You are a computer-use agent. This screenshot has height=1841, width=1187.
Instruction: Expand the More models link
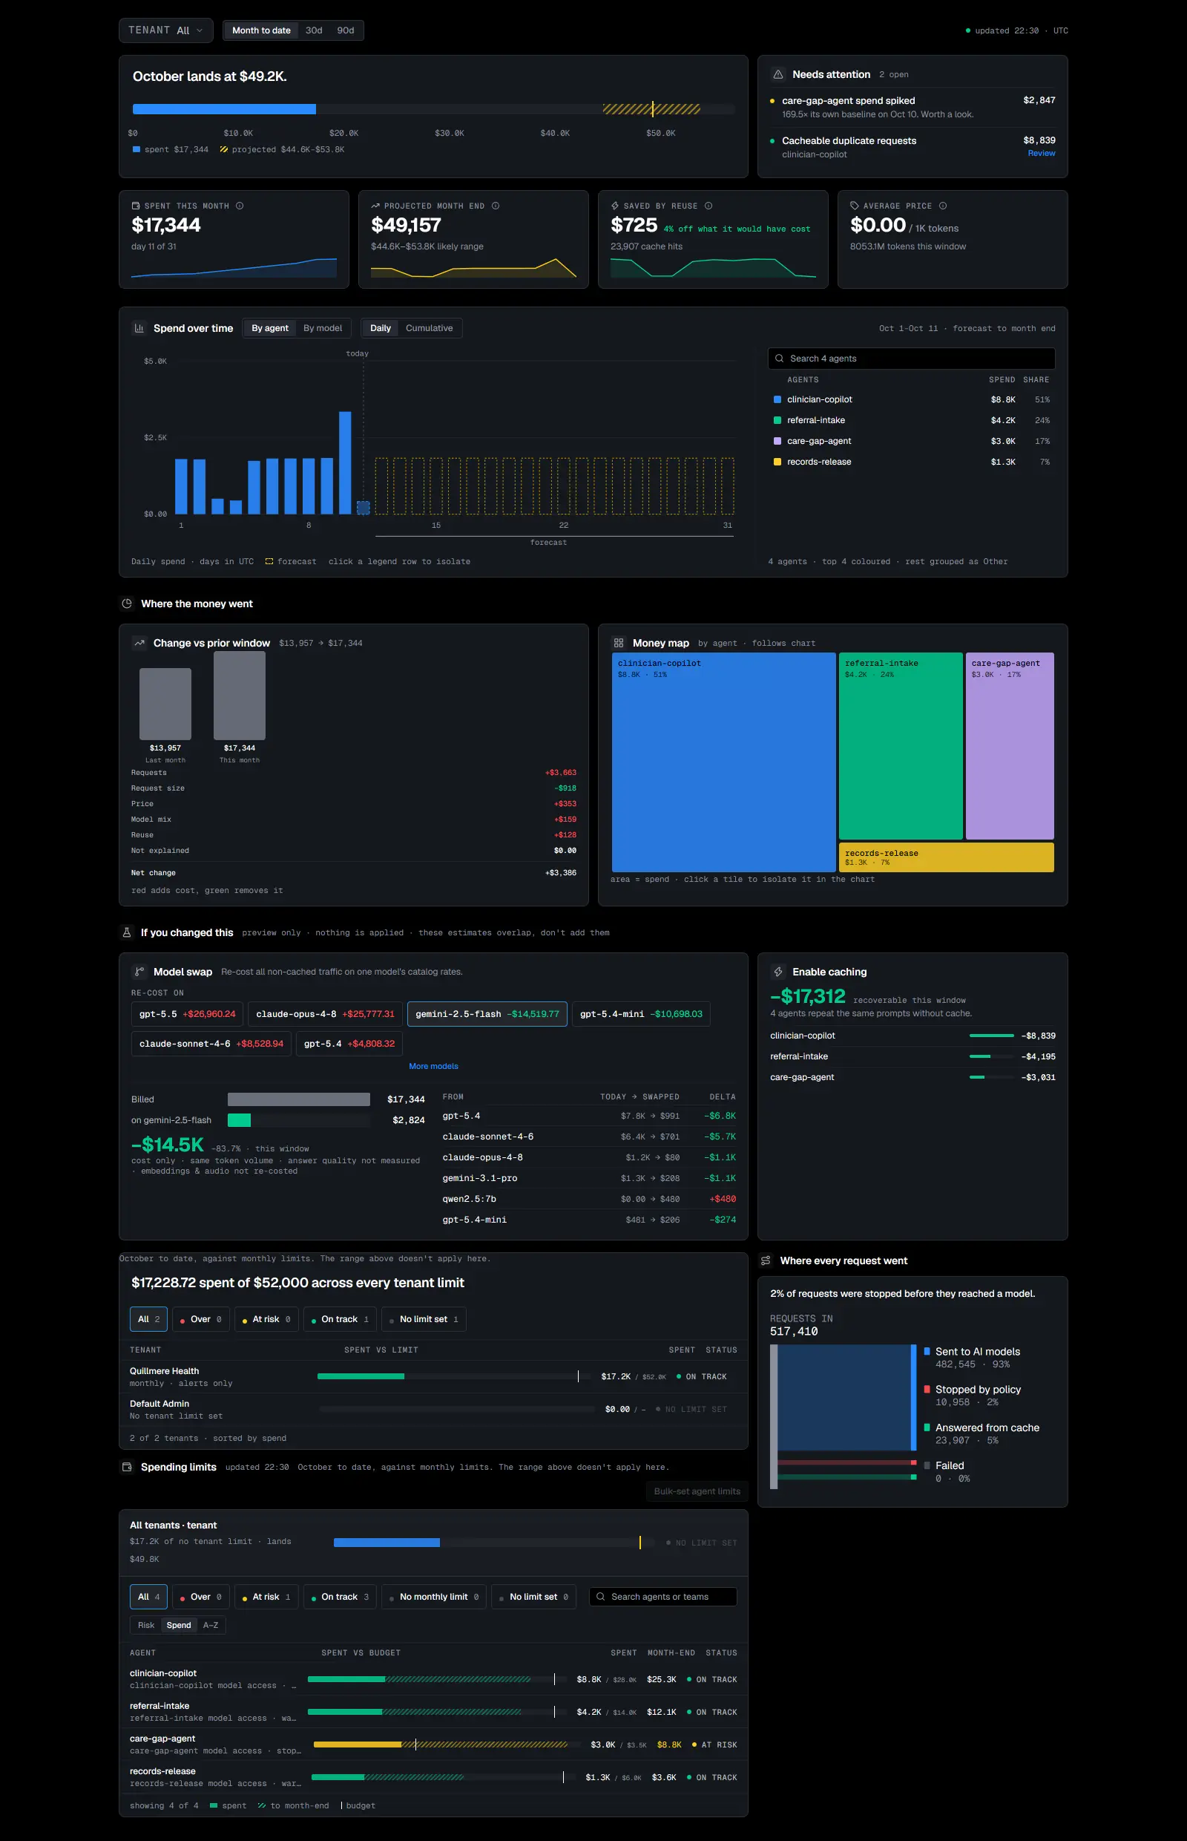click(x=433, y=1067)
